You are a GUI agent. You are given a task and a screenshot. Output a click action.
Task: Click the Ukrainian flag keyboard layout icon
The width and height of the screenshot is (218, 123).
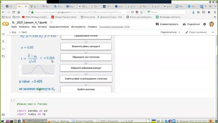click(x=154, y=121)
